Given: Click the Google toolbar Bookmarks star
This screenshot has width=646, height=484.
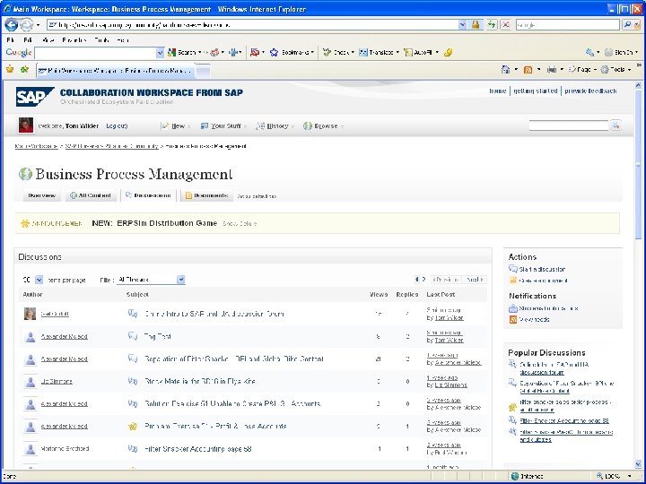Looking at the screenshot, I should pyautogui.click(x=274, y=52).
